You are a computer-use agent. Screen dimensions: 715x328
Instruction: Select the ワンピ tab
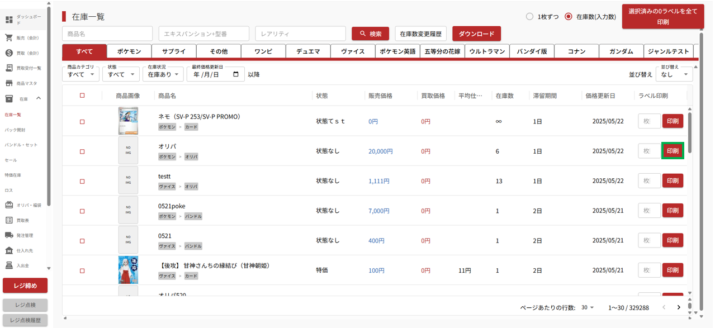pyautogui.click(x=263, y=51)
